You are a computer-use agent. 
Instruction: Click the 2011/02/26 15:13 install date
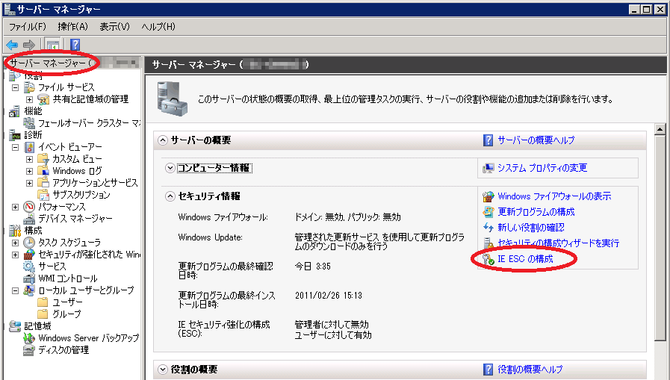click(x=328, y=296)
